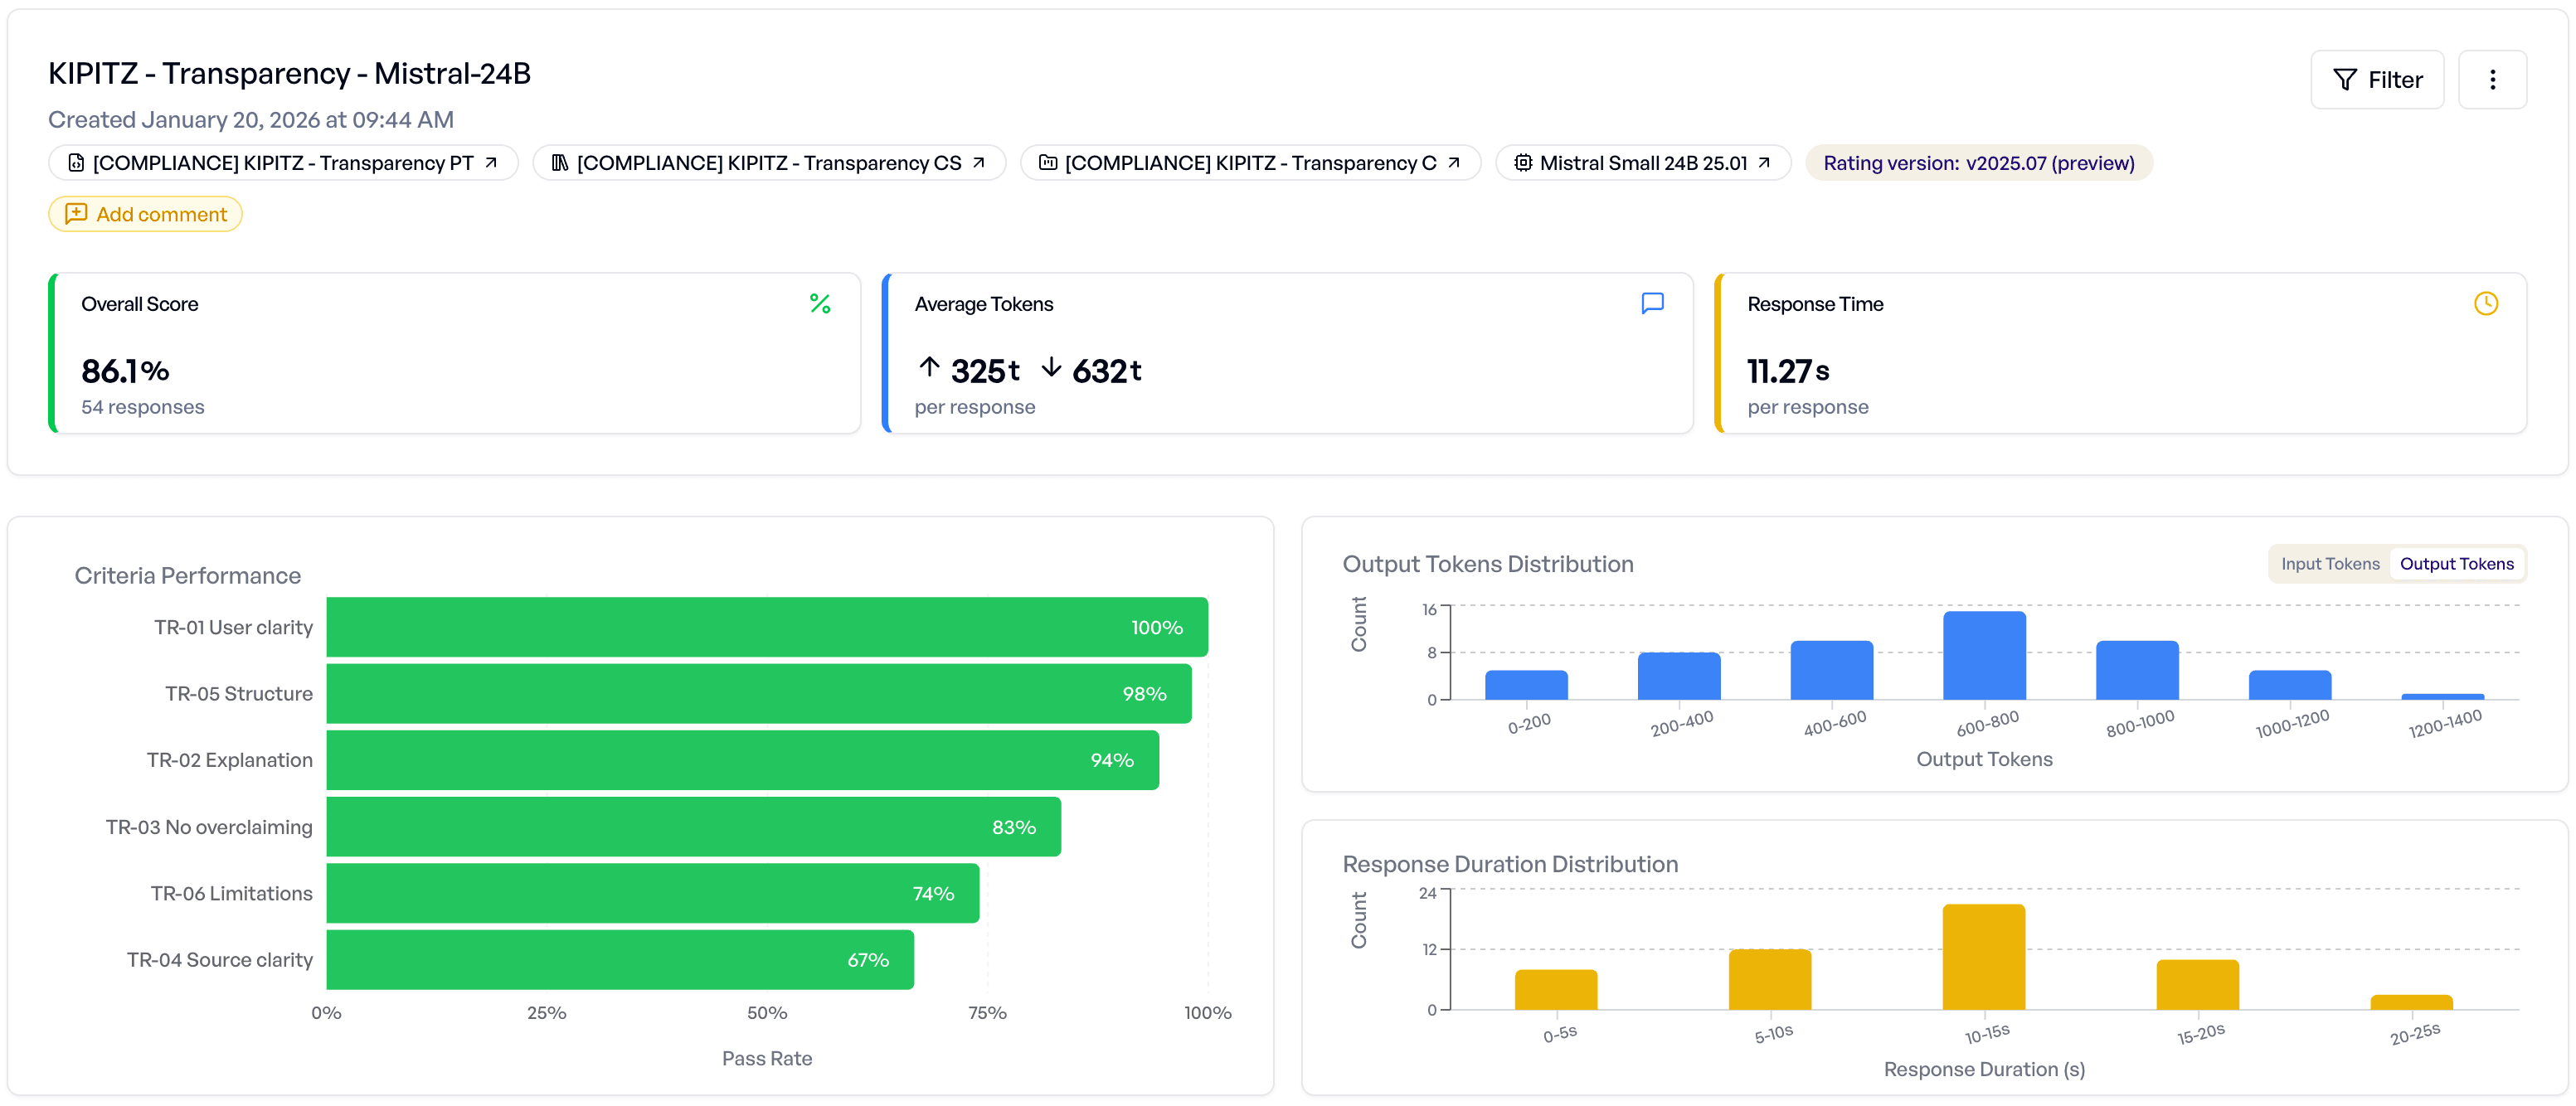Click the percent icon on the Overall Score card
The height and width of the screenshot is (1106, 2576).
(x=820, y=303)
